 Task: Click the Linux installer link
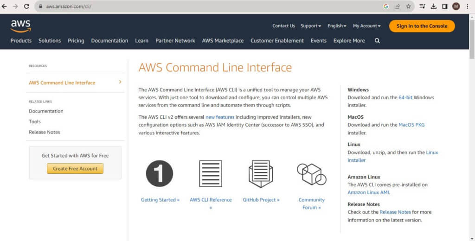click(x=392, y=156)
